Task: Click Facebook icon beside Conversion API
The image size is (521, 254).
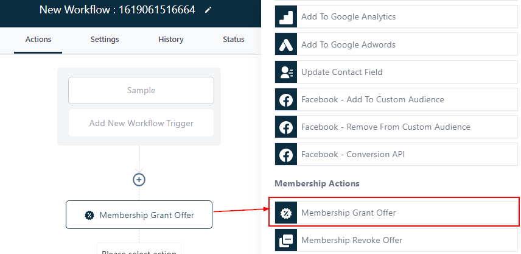Action: pos(285,155)
